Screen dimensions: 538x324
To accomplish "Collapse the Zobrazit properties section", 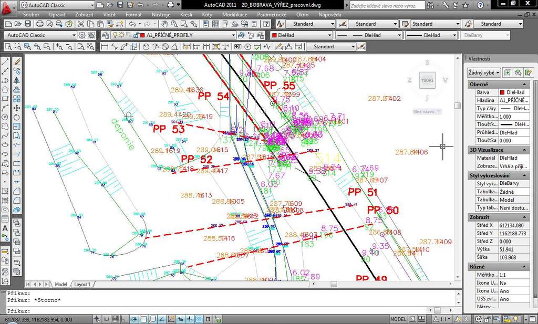I will click(x=524, y=217).
